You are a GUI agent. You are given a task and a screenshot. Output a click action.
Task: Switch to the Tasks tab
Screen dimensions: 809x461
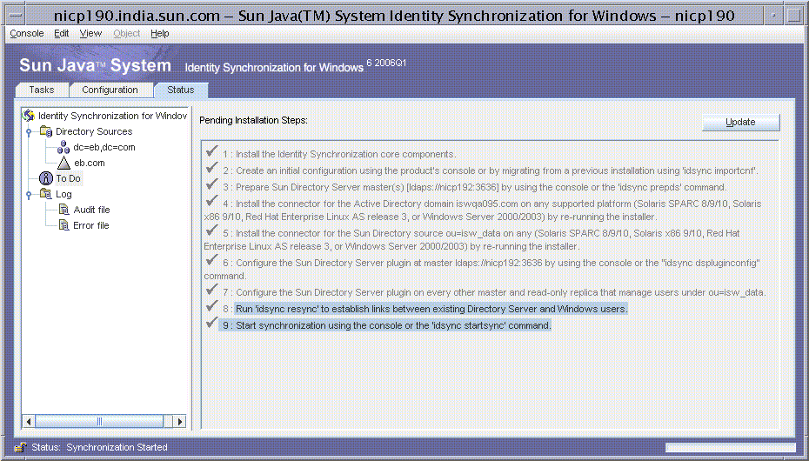[x=42, y=90]
